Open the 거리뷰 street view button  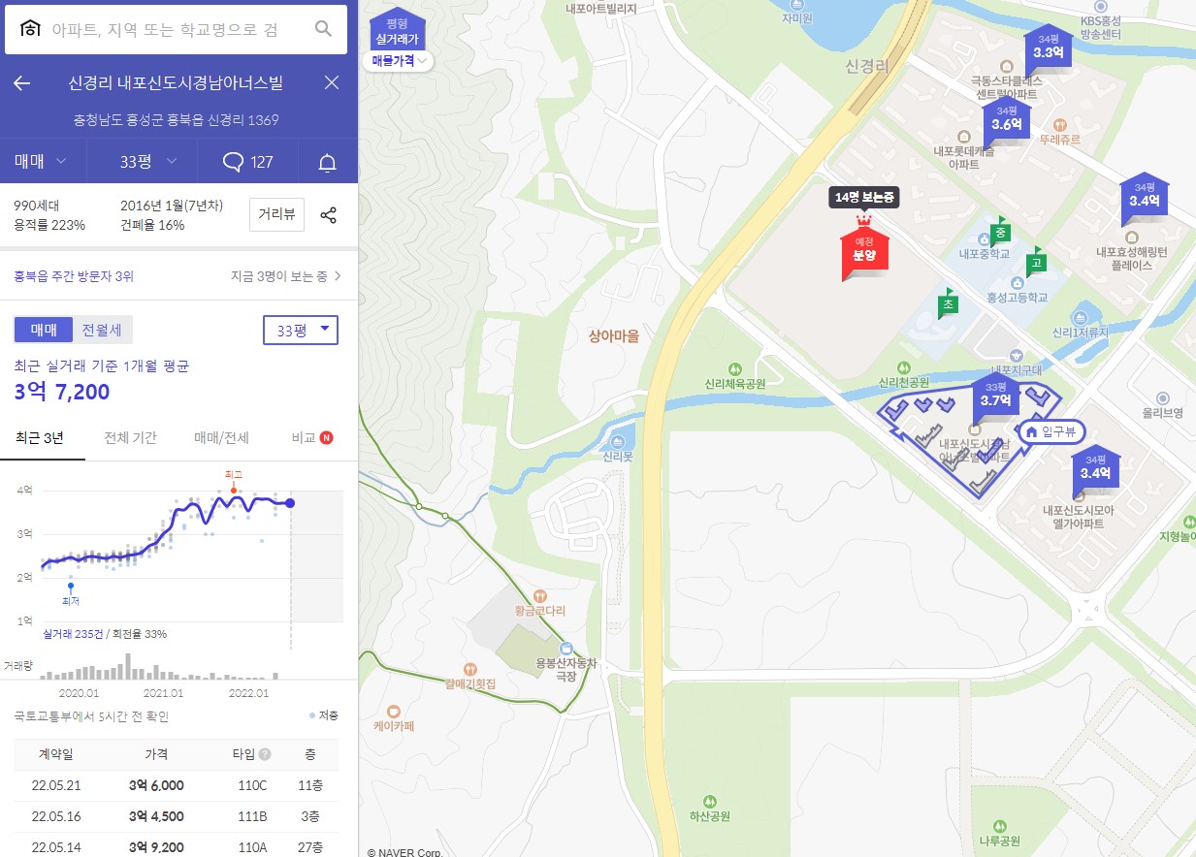[x=276, y=215]
